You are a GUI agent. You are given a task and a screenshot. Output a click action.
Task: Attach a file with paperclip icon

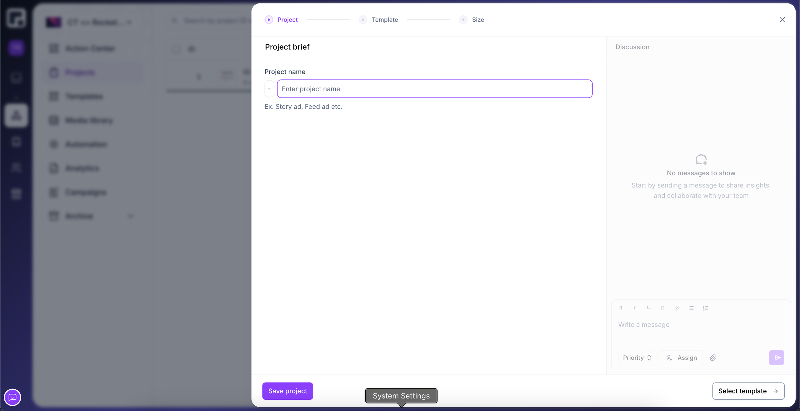tap(713, 358)
